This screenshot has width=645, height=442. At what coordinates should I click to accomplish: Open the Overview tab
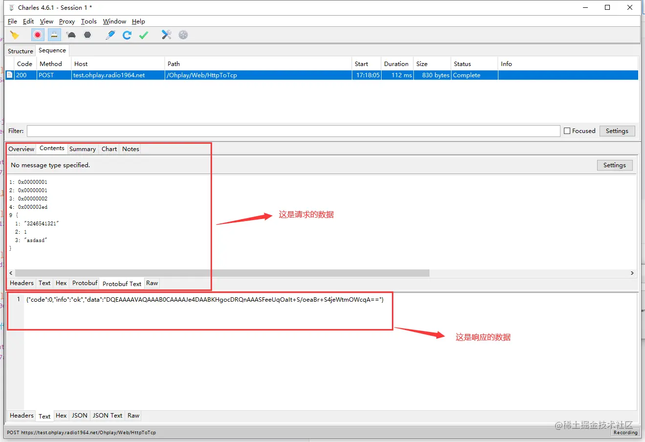pyautogui.click(x=21, y=149)
